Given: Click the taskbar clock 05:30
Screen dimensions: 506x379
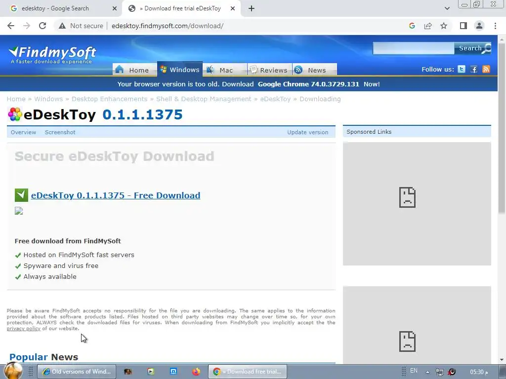Looking at the screenshot, I should pyautogui.click(x=479, y=372).
